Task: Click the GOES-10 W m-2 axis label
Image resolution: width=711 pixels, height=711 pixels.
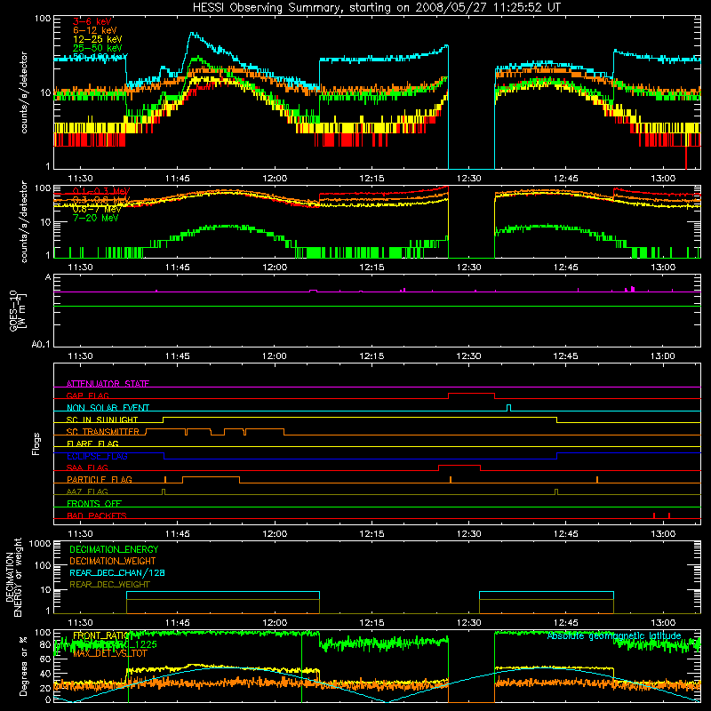Action: [x=17, y=310]
